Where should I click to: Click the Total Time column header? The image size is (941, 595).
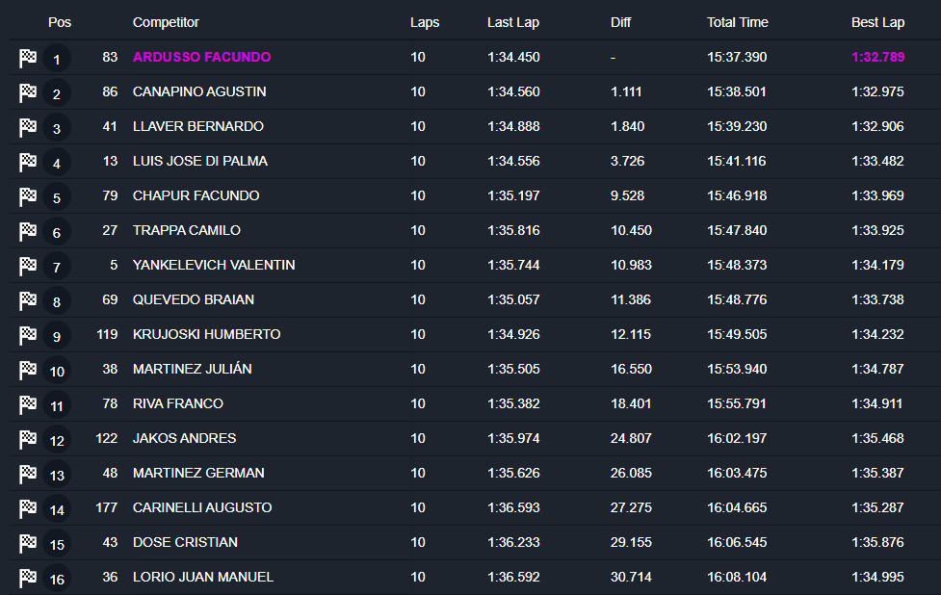click(737, 22)
